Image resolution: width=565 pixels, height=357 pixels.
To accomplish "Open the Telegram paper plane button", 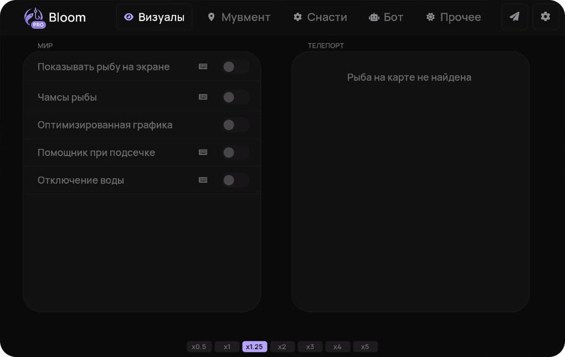I will (x=515, y=17).
